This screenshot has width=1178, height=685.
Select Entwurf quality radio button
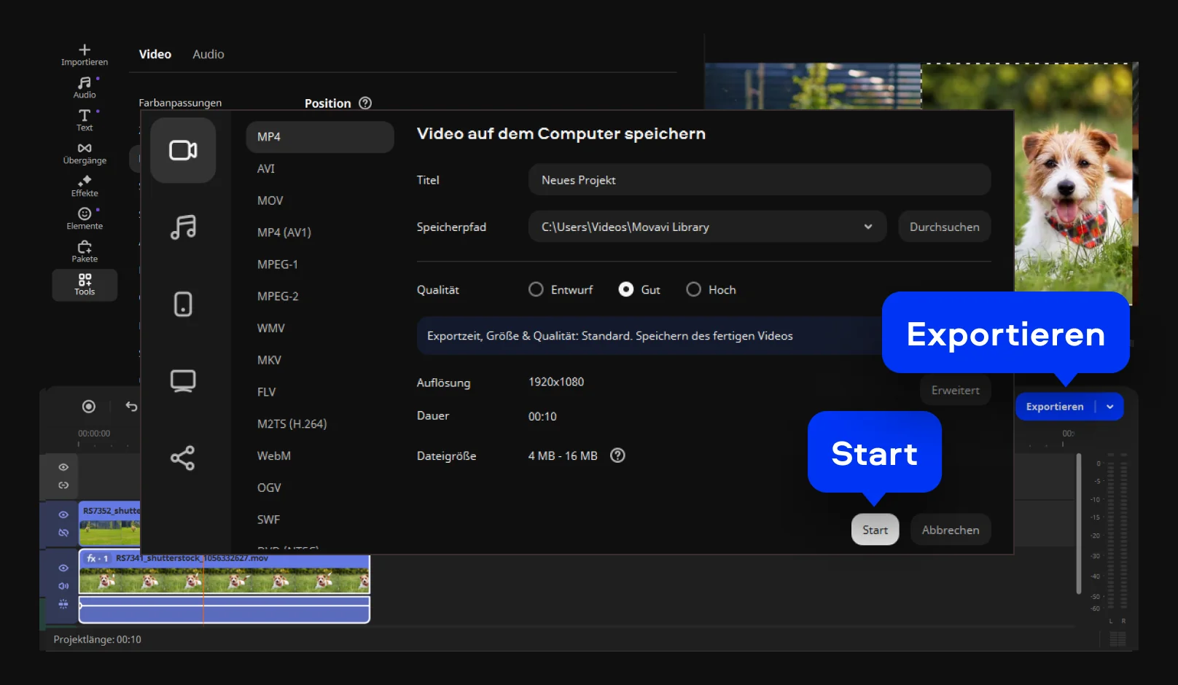point(536,289)
